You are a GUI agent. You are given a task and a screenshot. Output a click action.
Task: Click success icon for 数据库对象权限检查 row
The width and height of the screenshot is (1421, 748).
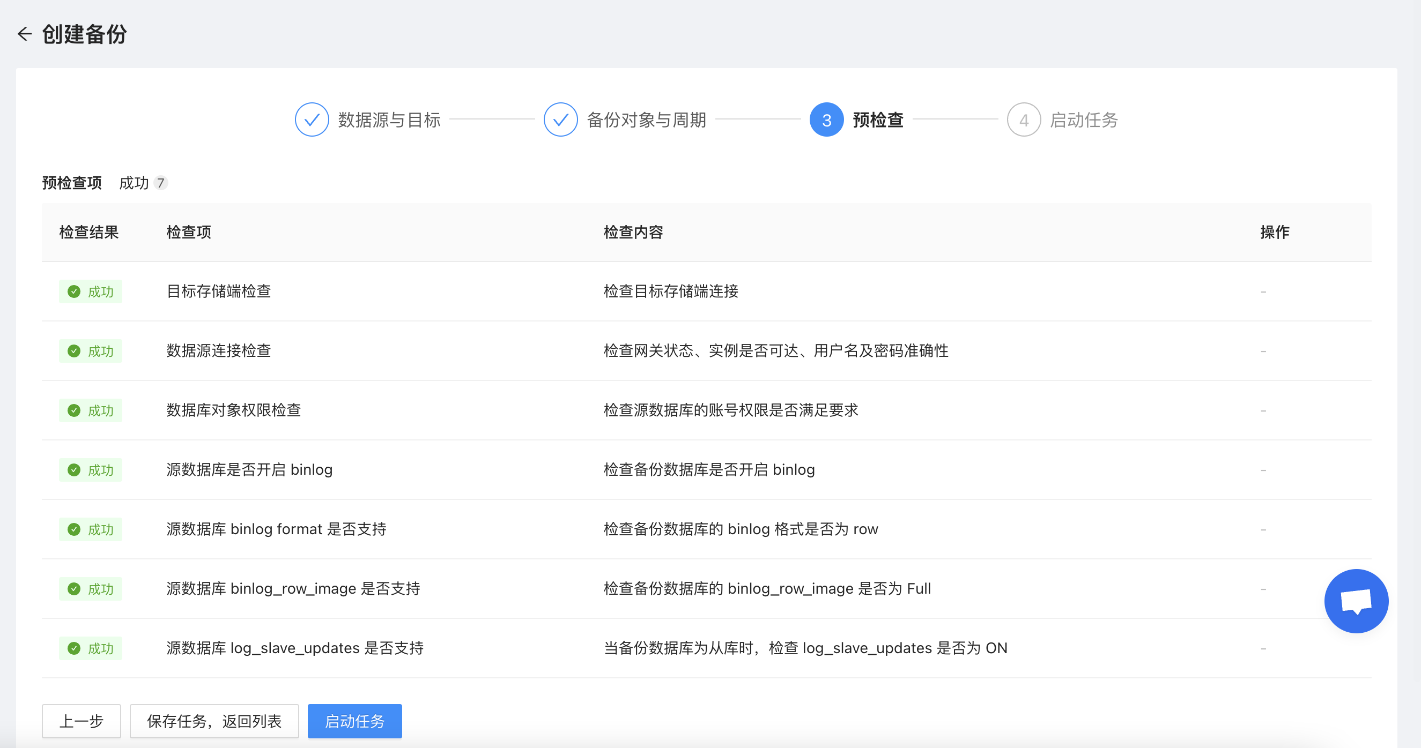pos(74,410)
